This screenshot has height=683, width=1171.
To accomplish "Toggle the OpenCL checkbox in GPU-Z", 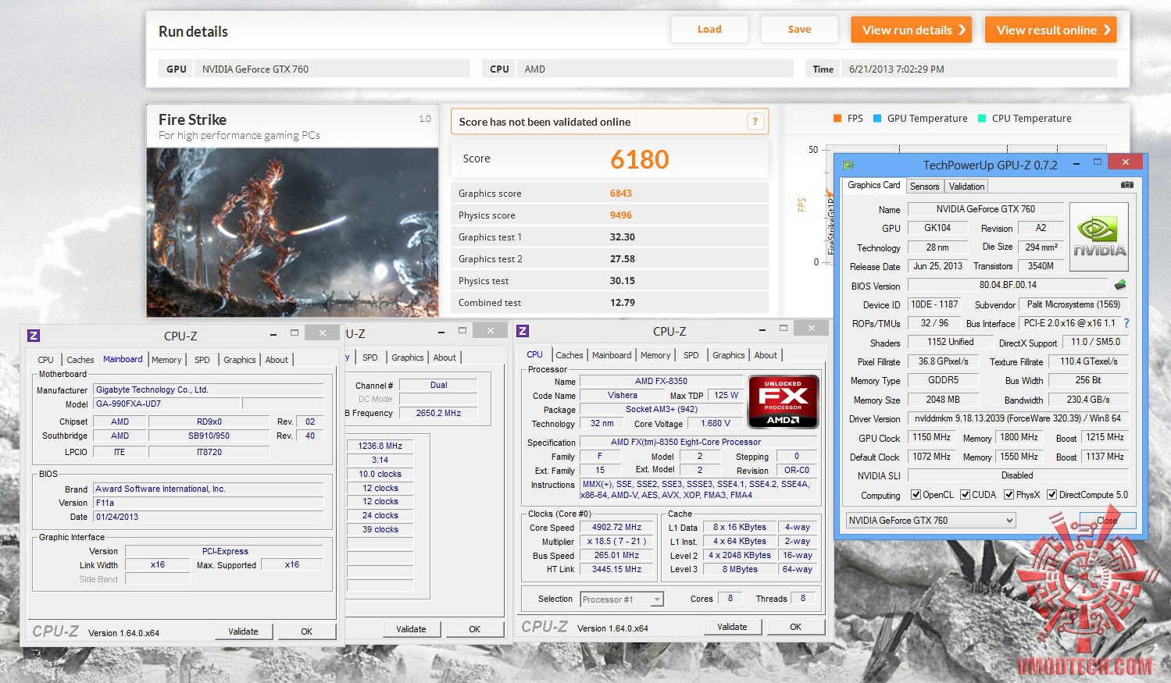I will pyautogui.click(x=916, y=494).
